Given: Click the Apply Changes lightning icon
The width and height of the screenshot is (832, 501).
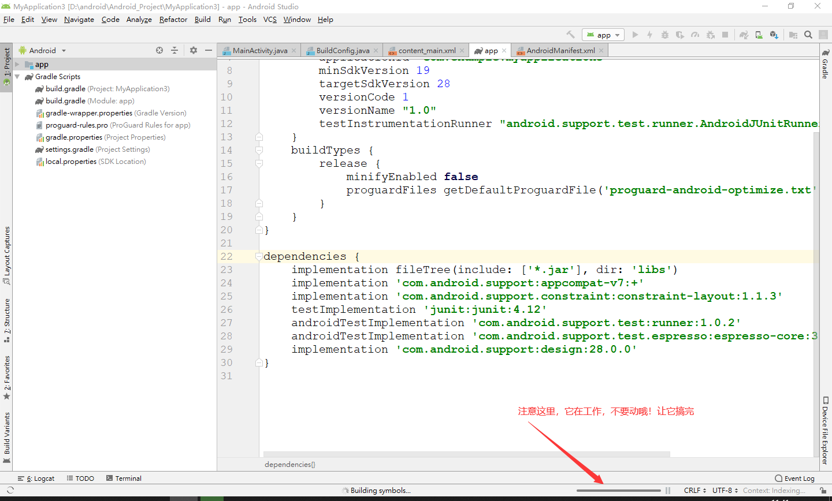Looking at the screenshot, I should point(649,35).
